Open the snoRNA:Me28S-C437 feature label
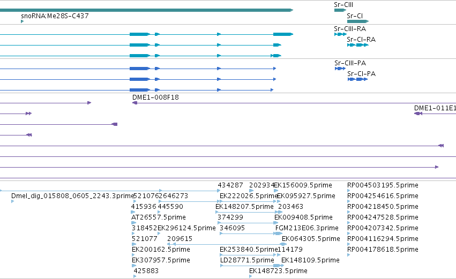 pos(55,16)
